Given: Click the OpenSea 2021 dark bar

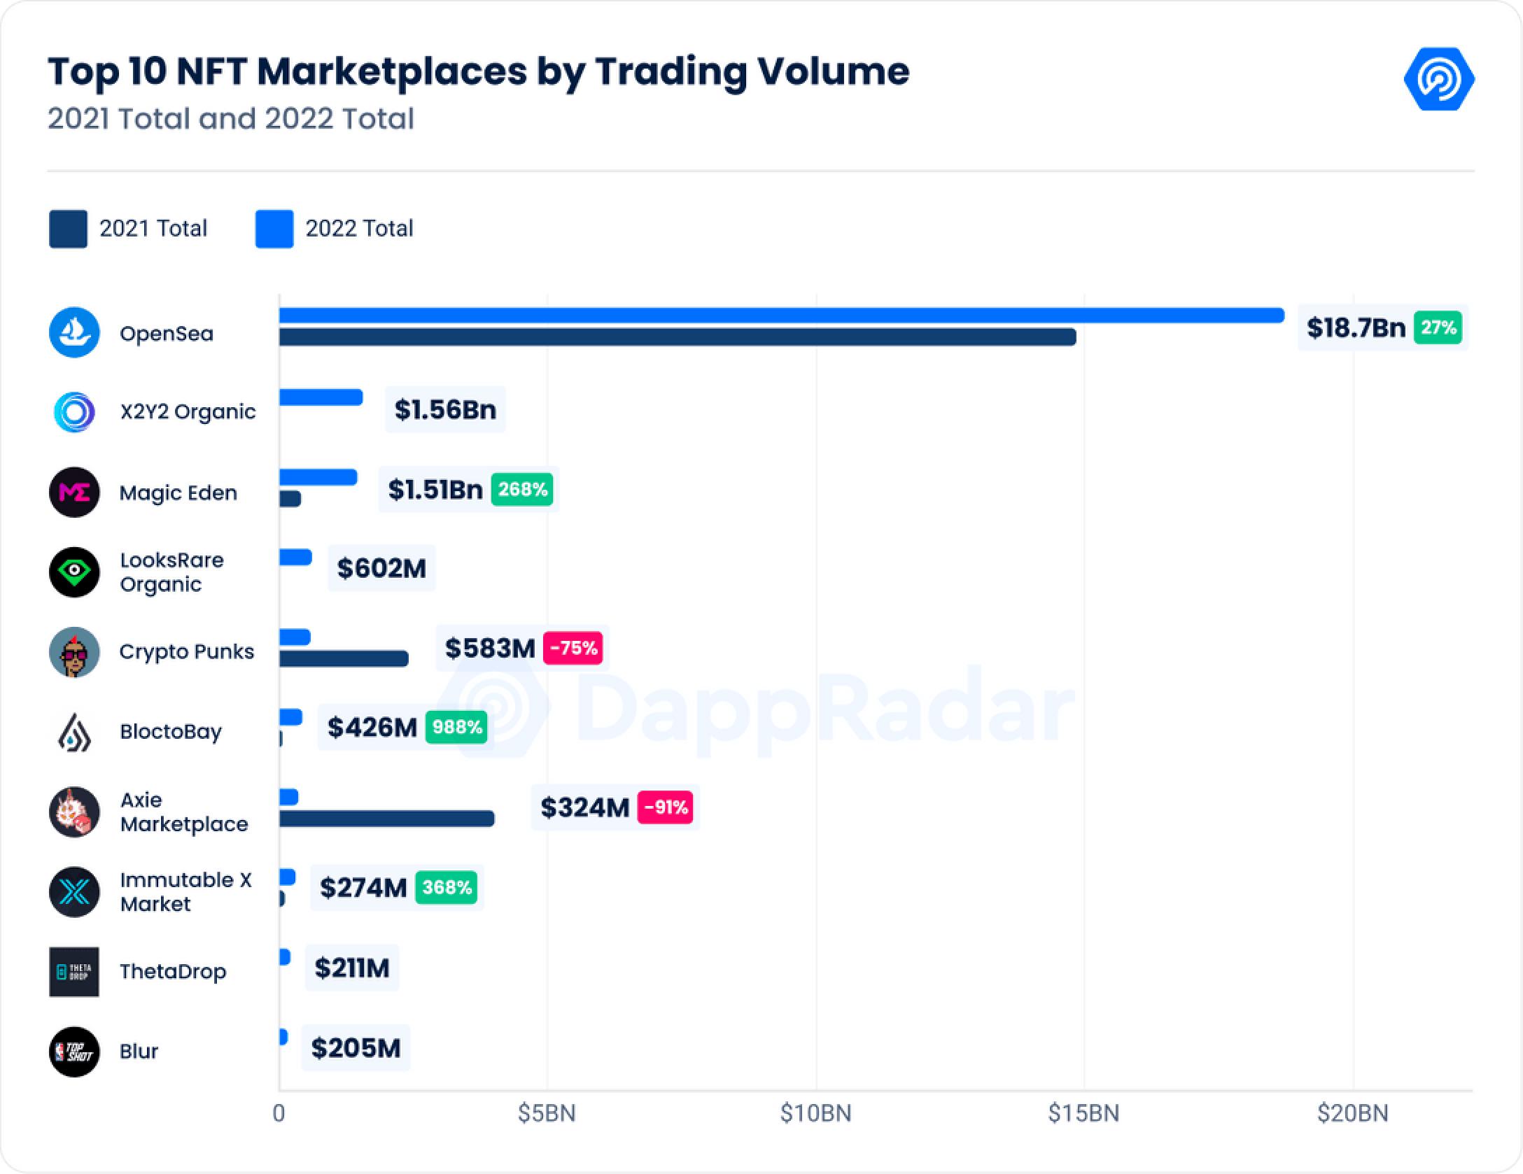Looking at the screenshot, I should [677, 337].
